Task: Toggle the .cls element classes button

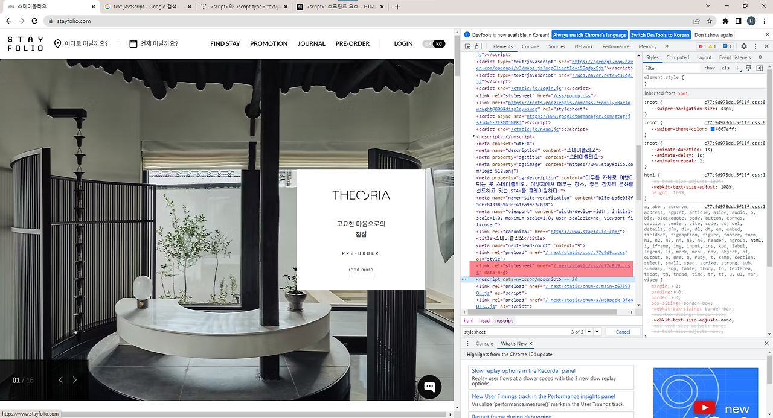Action: [x=725, y=68]
